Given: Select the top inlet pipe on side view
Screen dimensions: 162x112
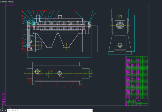Looking at the screenshot, I should click(x=119, y=16).
